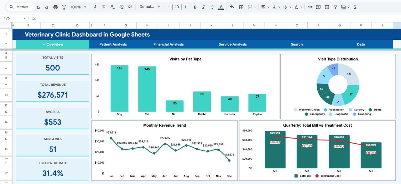The width and height of the screenshot is (401, 184).
Task: Insert a comment with the toolbar icon
Action: tap(318, 7)
